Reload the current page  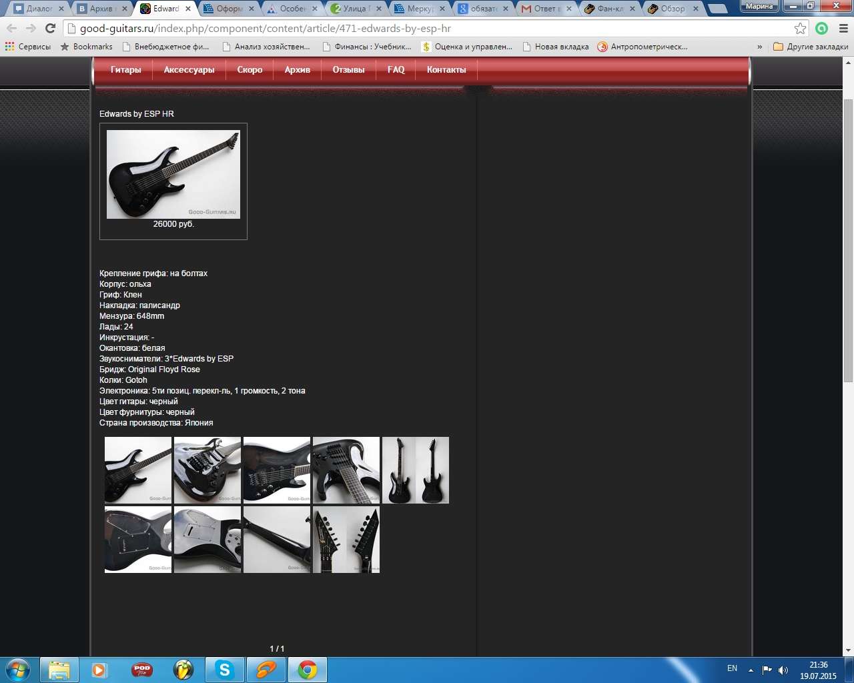point(50,29)
